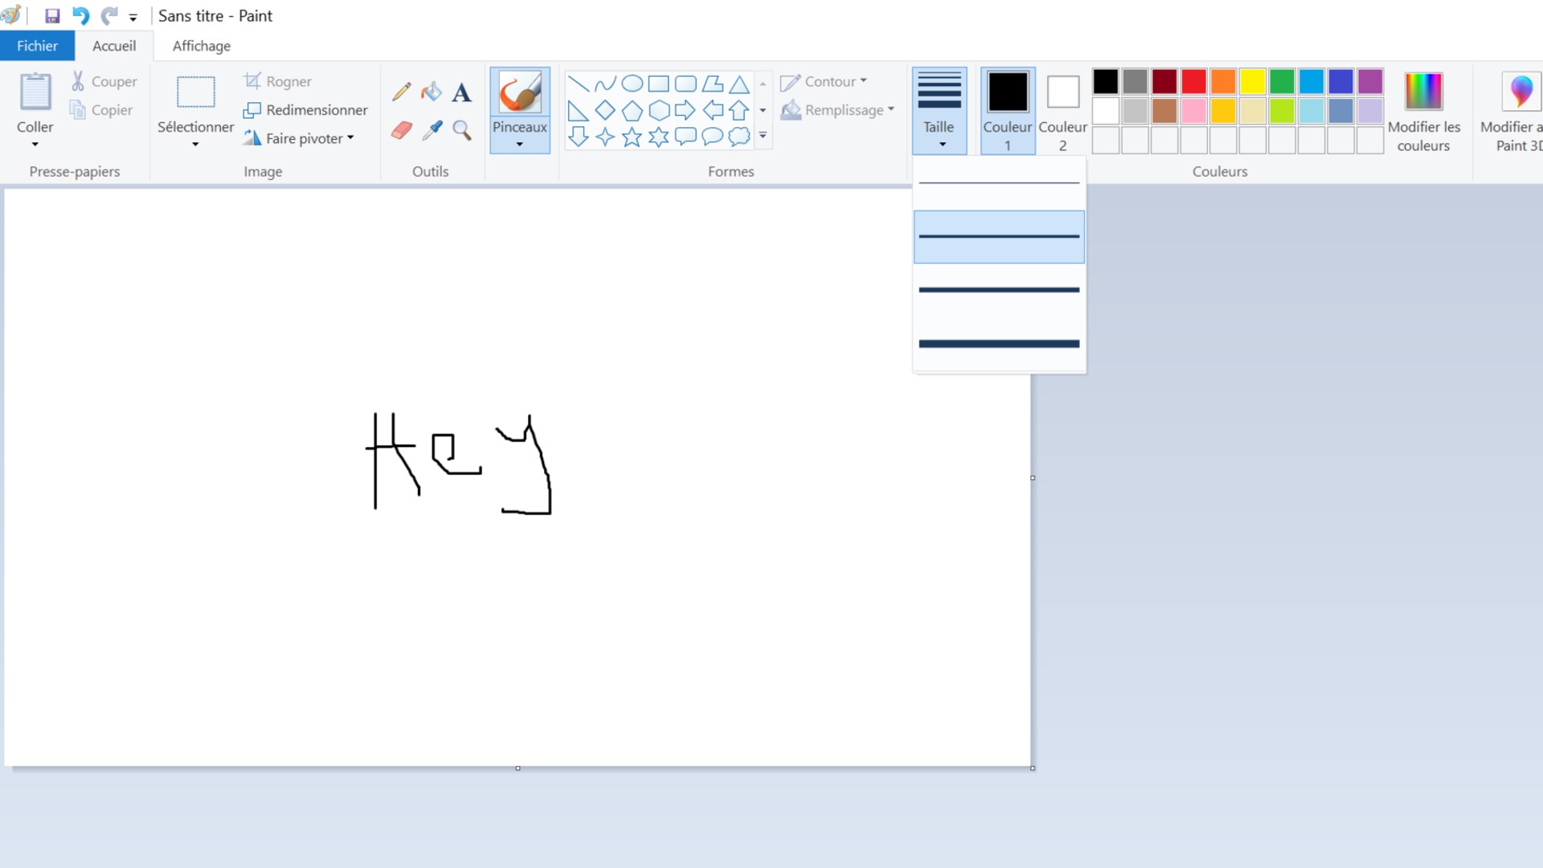1543x868 pixels.
Task: Click the rectangular selection tool icon
Action: click(195, 92)
